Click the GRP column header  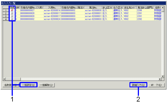18,8
